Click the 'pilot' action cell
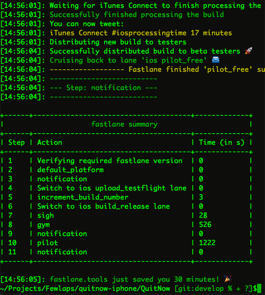Screen dimensions: 265x295 tap(48, 243)
